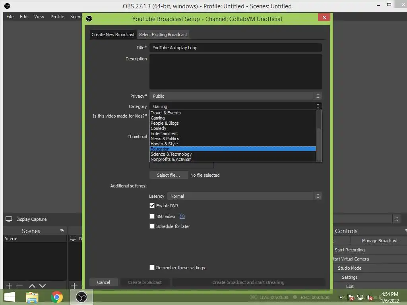Viewport: 407px width, 305px height.
Task: Open the Profile menu
Action: 57,17
